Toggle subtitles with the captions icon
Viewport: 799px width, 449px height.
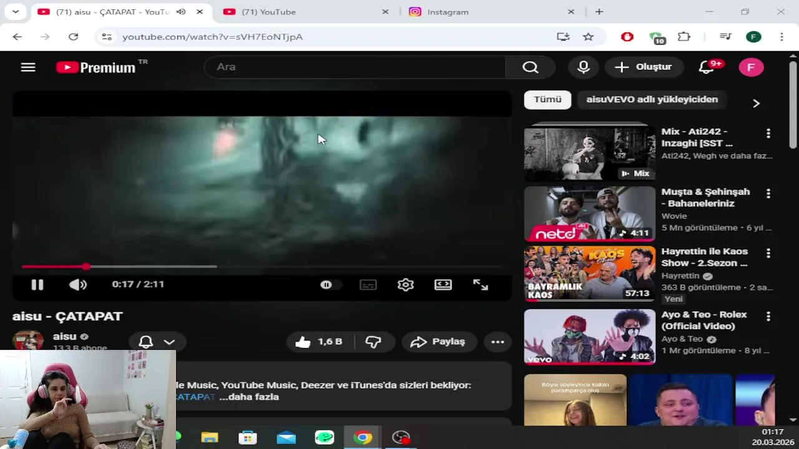tap(368, 285)
